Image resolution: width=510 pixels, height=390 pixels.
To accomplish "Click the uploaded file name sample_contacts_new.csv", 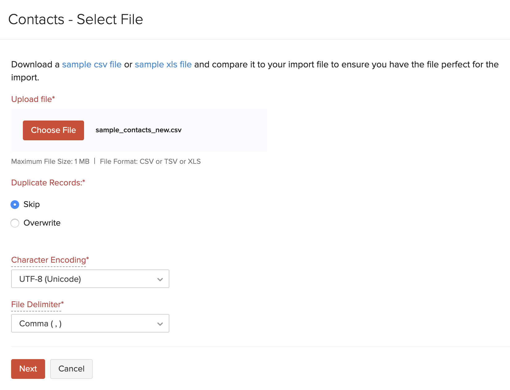I will pyautogui.click(x=139, y=130).
